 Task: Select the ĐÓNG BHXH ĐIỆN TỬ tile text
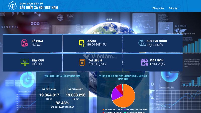(x=97, y=43)
